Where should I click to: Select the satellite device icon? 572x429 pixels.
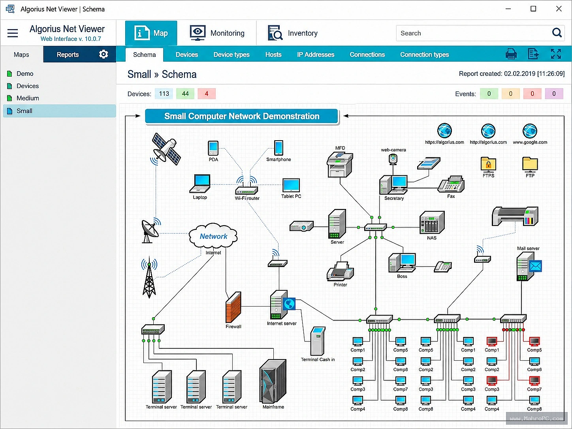[x=166, y=149]
